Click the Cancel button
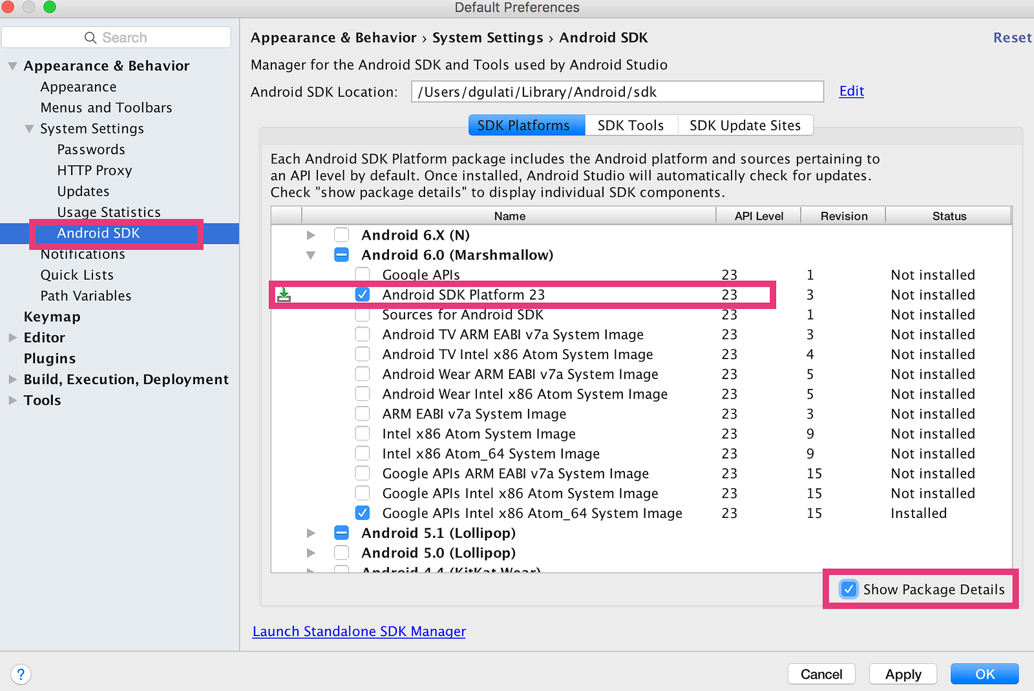The width and height of the screenshot is (1034, 691). pos(821,674)
